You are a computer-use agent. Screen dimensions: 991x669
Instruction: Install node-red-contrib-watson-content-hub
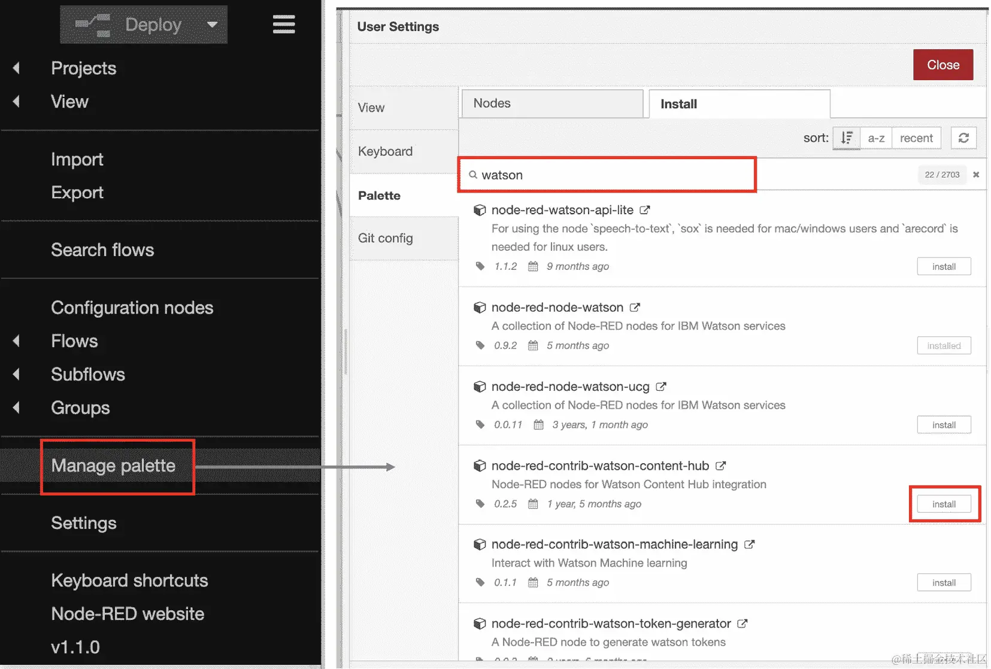[944, 504]
